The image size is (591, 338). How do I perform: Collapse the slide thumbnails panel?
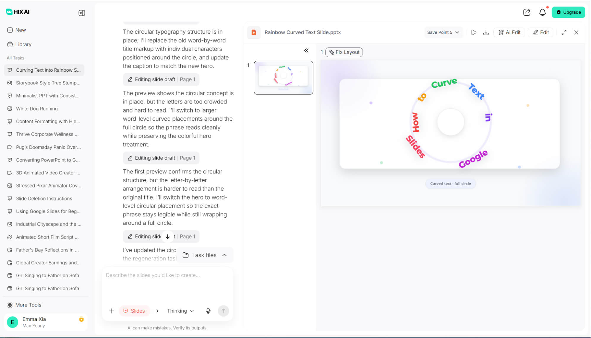(306, 50)
